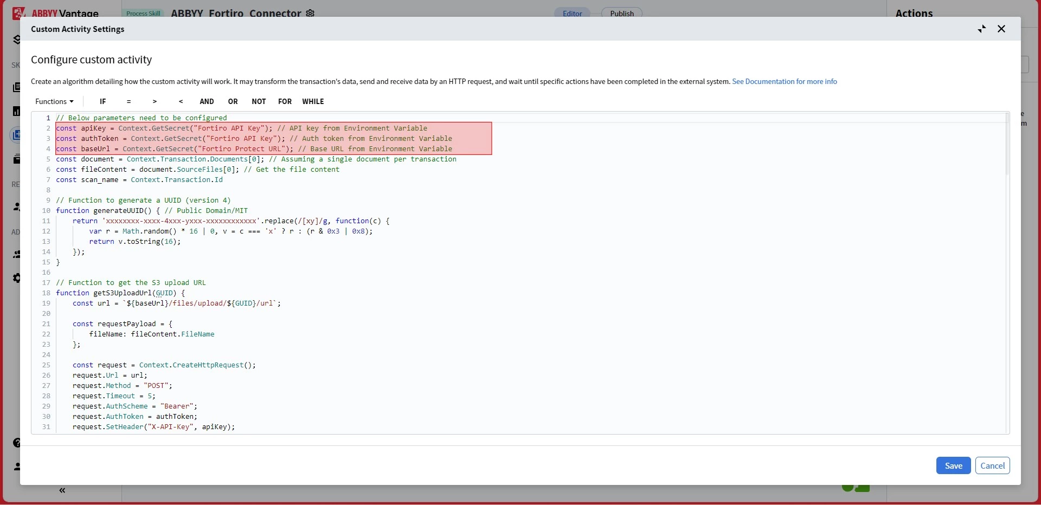The image size is (1041, 505).
Task: Open the Functions dropdown
Action: tap(54, 101)
